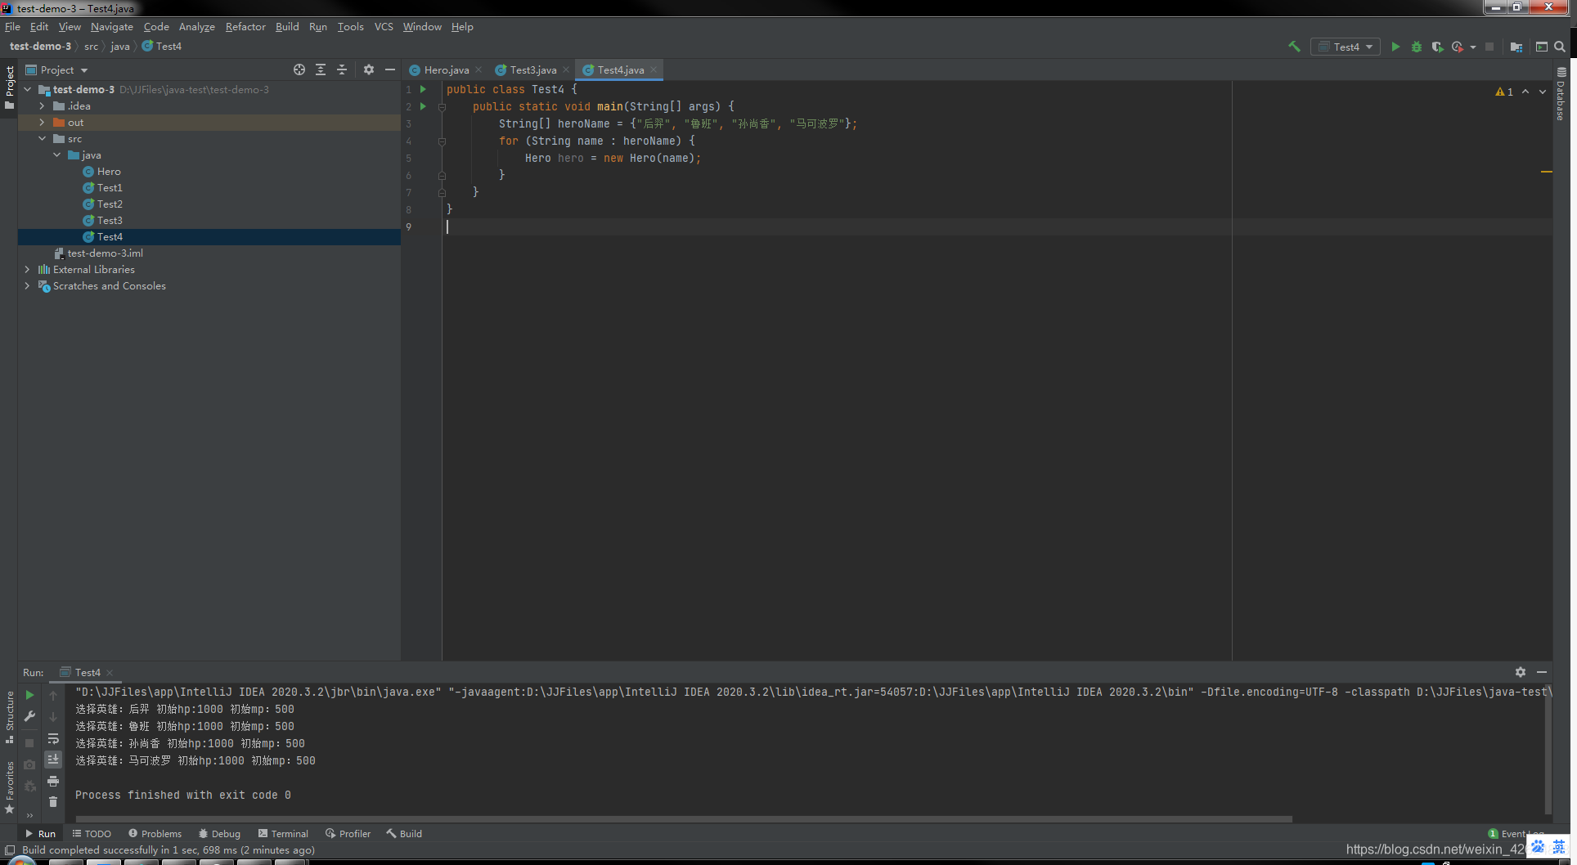The width and height of the screenshot is (1577, 865).
Task: Expand the .idea folder
Action: tap(43, 105)
